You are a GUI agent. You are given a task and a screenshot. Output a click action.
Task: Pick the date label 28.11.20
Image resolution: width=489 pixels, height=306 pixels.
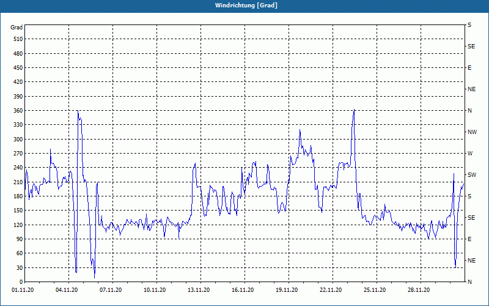[x=419, y=290]
